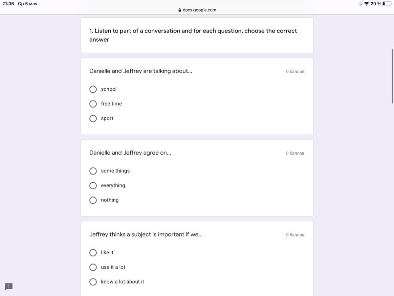Select the 'school' radio option
Viewport: 394px width, 296px height.
(x=93, y=89)
